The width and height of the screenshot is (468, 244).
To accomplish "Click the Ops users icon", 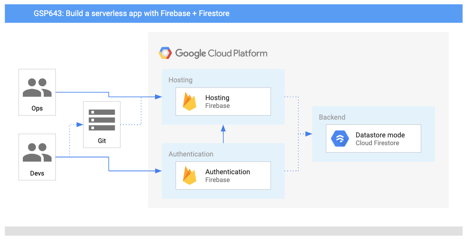I will [x=37, y=88].
